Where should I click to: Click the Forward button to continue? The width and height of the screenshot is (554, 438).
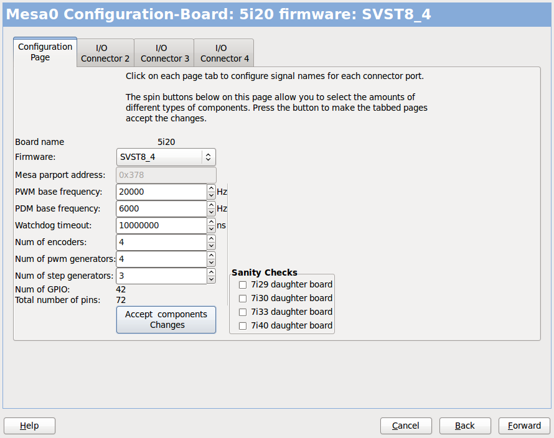[524, 426]
